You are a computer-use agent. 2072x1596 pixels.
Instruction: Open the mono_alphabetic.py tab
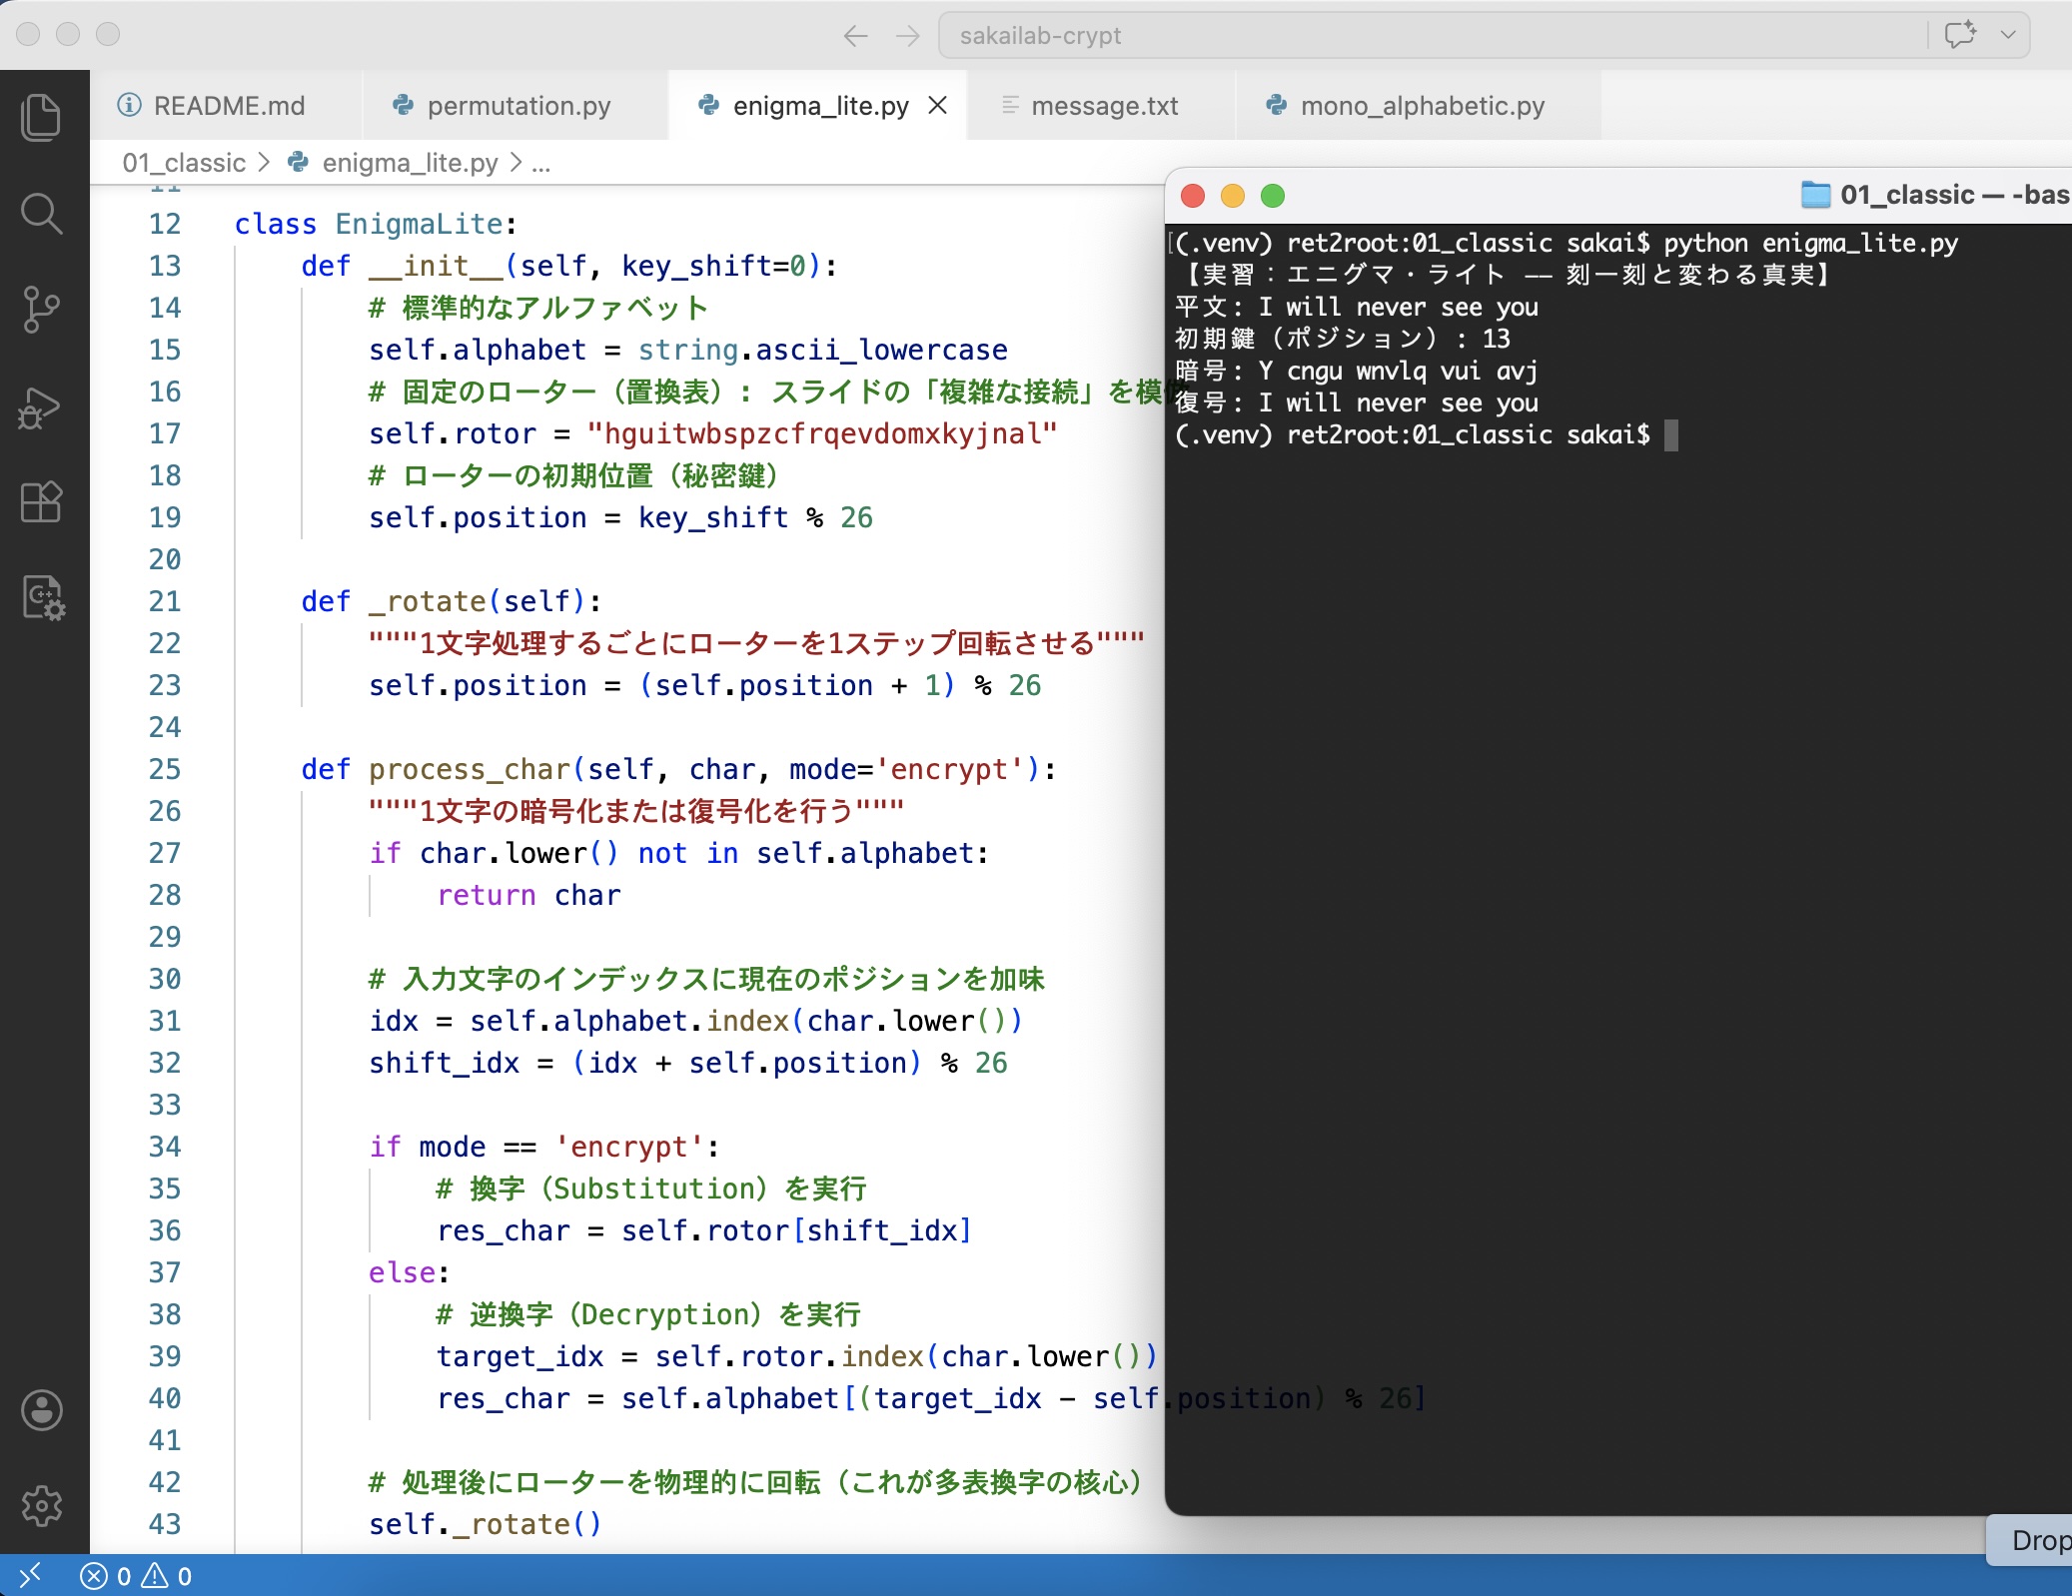click(x=1422, y=106)
